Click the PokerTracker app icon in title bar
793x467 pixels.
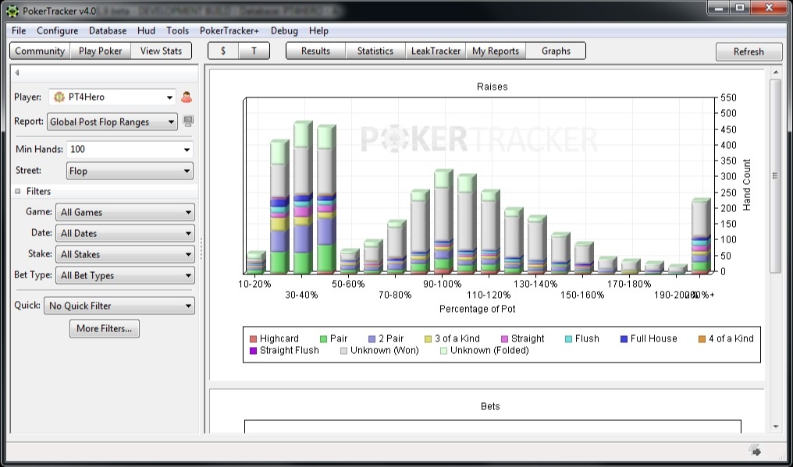coord(12,10)
